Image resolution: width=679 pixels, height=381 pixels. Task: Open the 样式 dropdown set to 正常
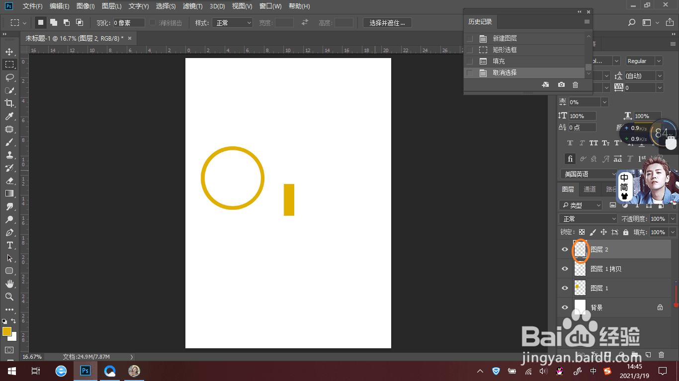[x=233, y=23]
